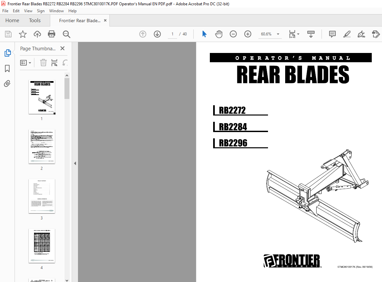Screen dimensions: 382x282
Task: Go to previous page arrow
Action: click(143, 34)
